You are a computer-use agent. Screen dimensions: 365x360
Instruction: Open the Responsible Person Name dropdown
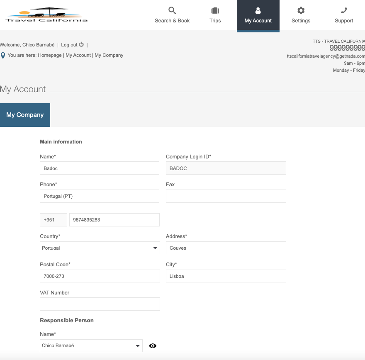point(91,345)
